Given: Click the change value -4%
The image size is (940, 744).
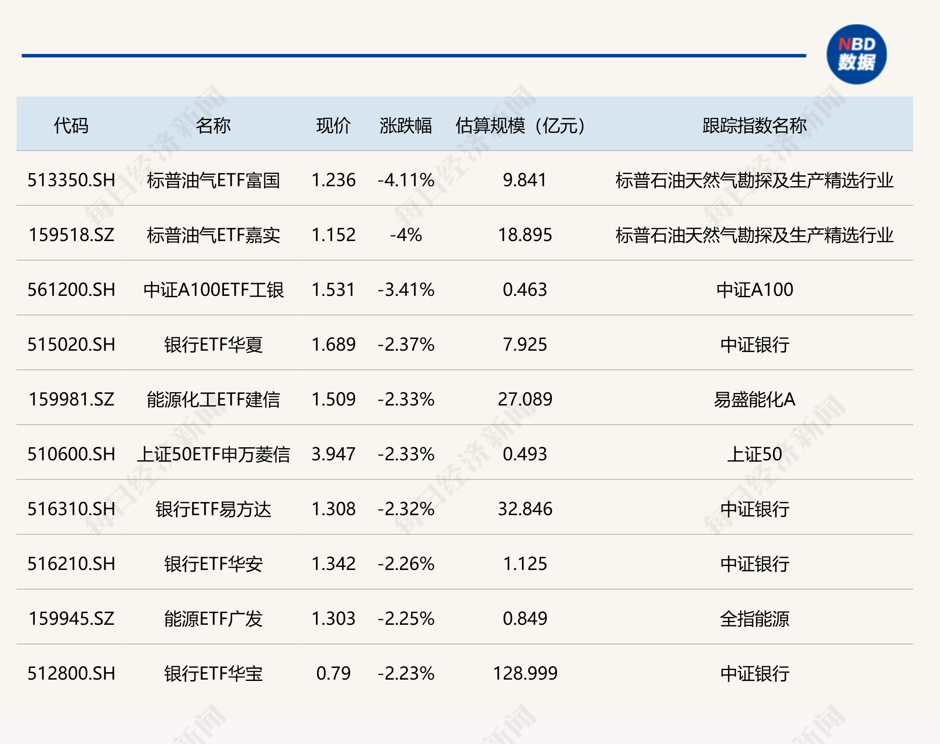Looking at the screenshot, I should pyautogui.click(x=406, y=235).
